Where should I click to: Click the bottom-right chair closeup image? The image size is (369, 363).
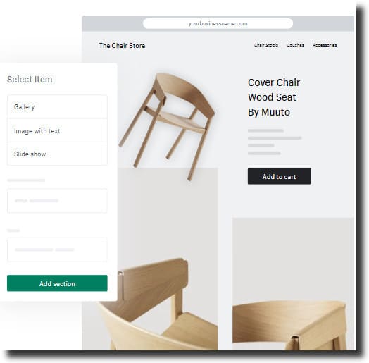point(293,284)
